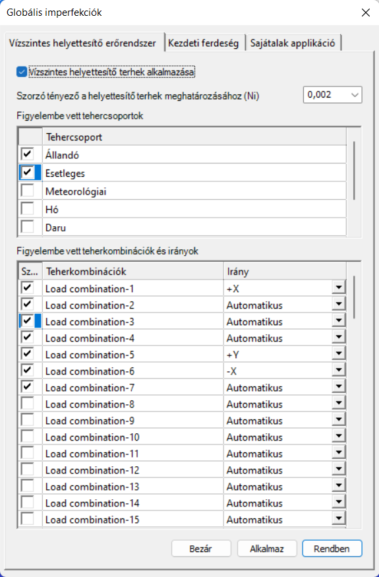
Task: Click the Alkalmaz button
Action: (x=267, y=549)
